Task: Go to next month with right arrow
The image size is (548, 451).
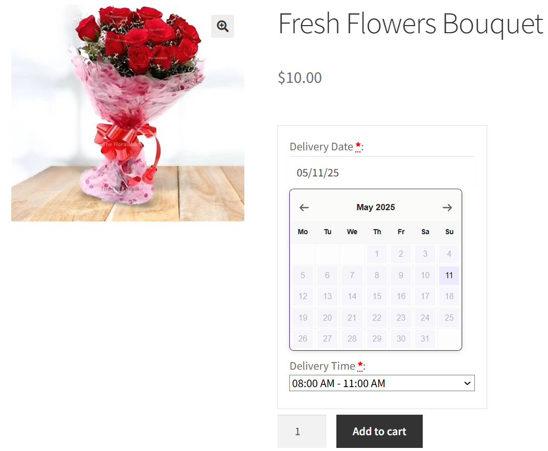Action: 447,208
